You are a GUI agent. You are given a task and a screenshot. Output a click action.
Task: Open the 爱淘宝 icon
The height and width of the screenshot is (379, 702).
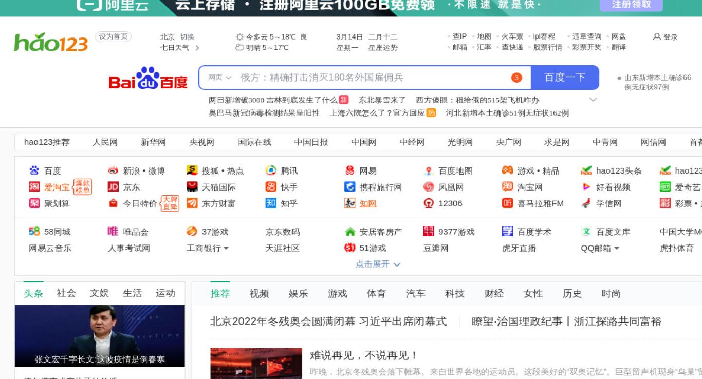[x=34, y=187]
